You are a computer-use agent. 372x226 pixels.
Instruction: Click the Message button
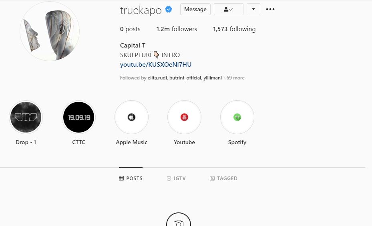[x=195, y=9]
